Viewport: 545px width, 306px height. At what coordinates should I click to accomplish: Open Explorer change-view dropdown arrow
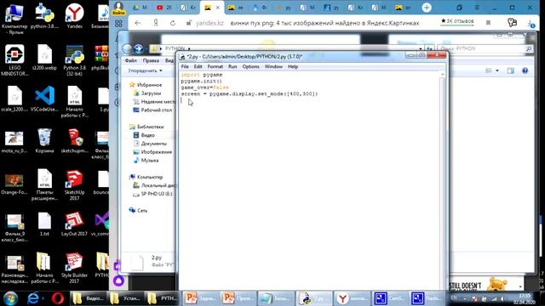pyautogui.click(x=497, y=71)
